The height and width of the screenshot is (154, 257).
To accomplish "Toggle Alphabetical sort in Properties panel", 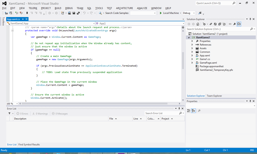I will [194, 111].
